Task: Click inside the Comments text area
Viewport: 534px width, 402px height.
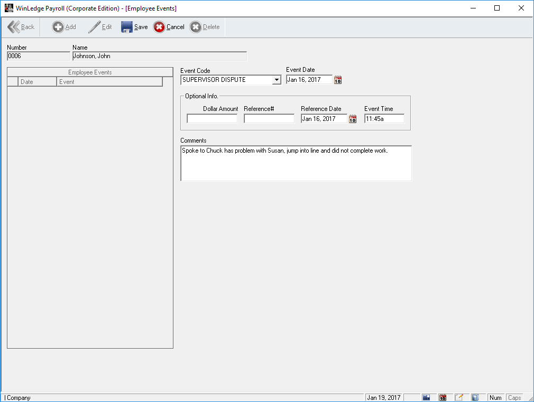Action: (296, 164)
